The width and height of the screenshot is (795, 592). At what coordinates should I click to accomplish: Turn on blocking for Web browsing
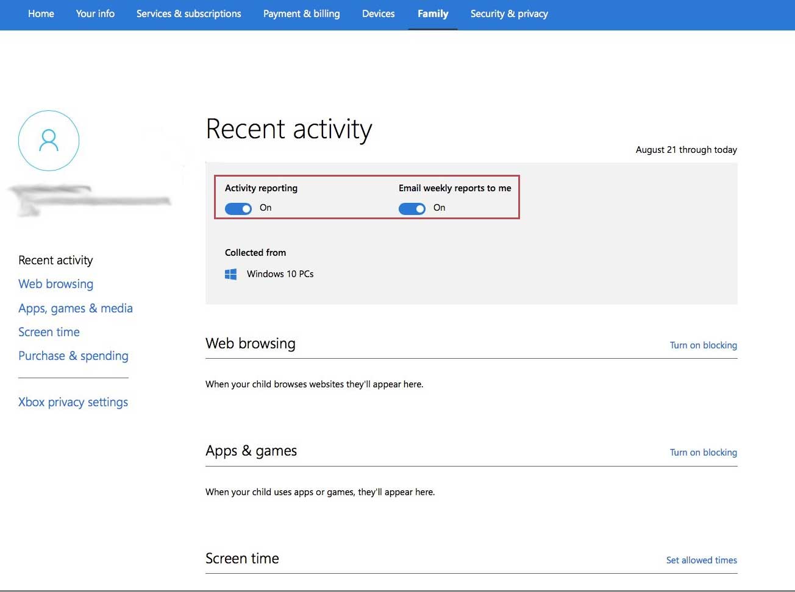pos(703,345)
